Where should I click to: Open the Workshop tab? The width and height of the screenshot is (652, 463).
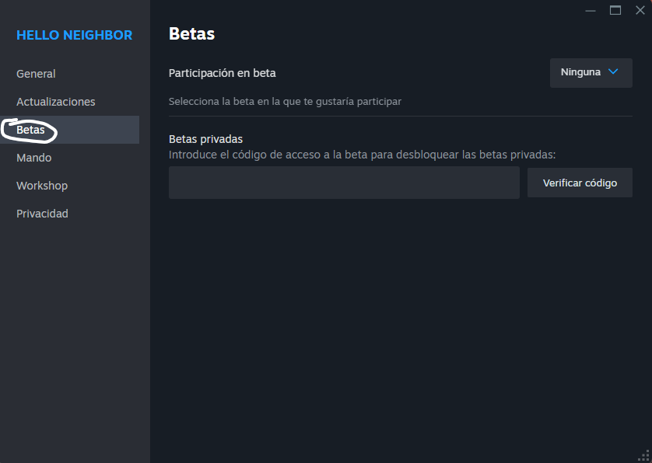(42, 186)
